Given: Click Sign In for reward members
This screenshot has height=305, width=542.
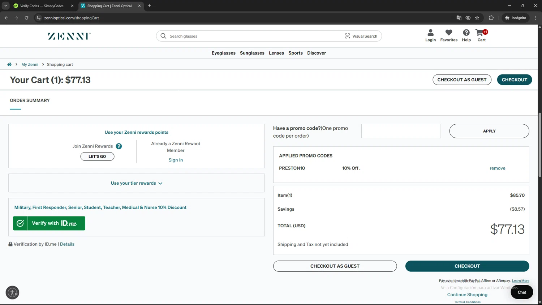Looking at the screenshot, I should point(176,160).
